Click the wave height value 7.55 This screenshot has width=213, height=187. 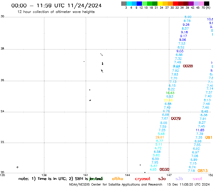(197, 145)
